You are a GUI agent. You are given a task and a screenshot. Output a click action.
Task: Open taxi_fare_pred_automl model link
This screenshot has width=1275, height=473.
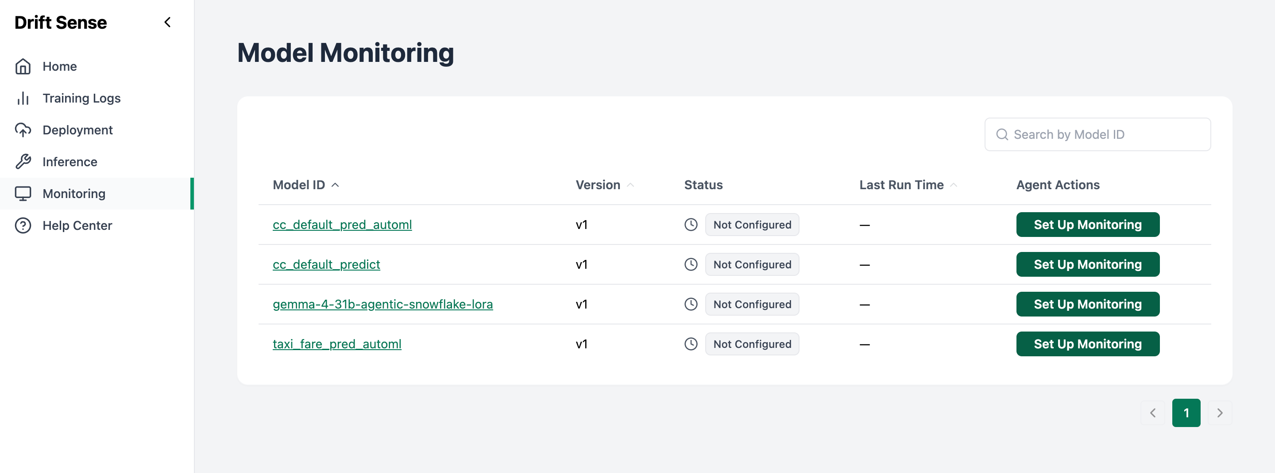tap(336, 343)
